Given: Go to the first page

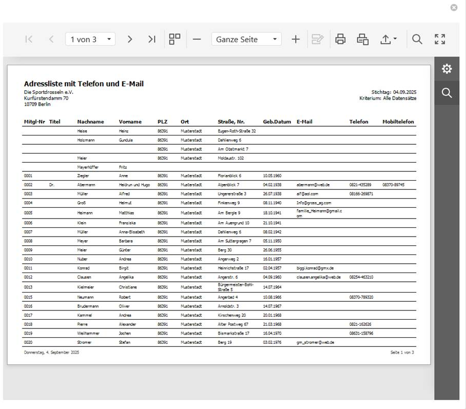Looking at the screenshot, I should [x=29, y=39].
